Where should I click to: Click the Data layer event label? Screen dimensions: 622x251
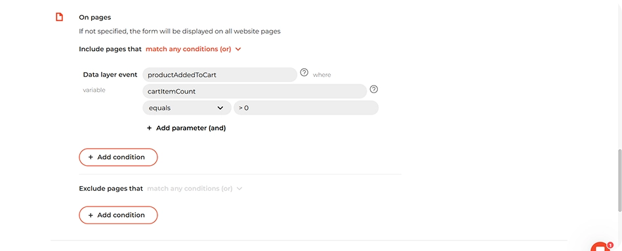click(x=110, y=75)
